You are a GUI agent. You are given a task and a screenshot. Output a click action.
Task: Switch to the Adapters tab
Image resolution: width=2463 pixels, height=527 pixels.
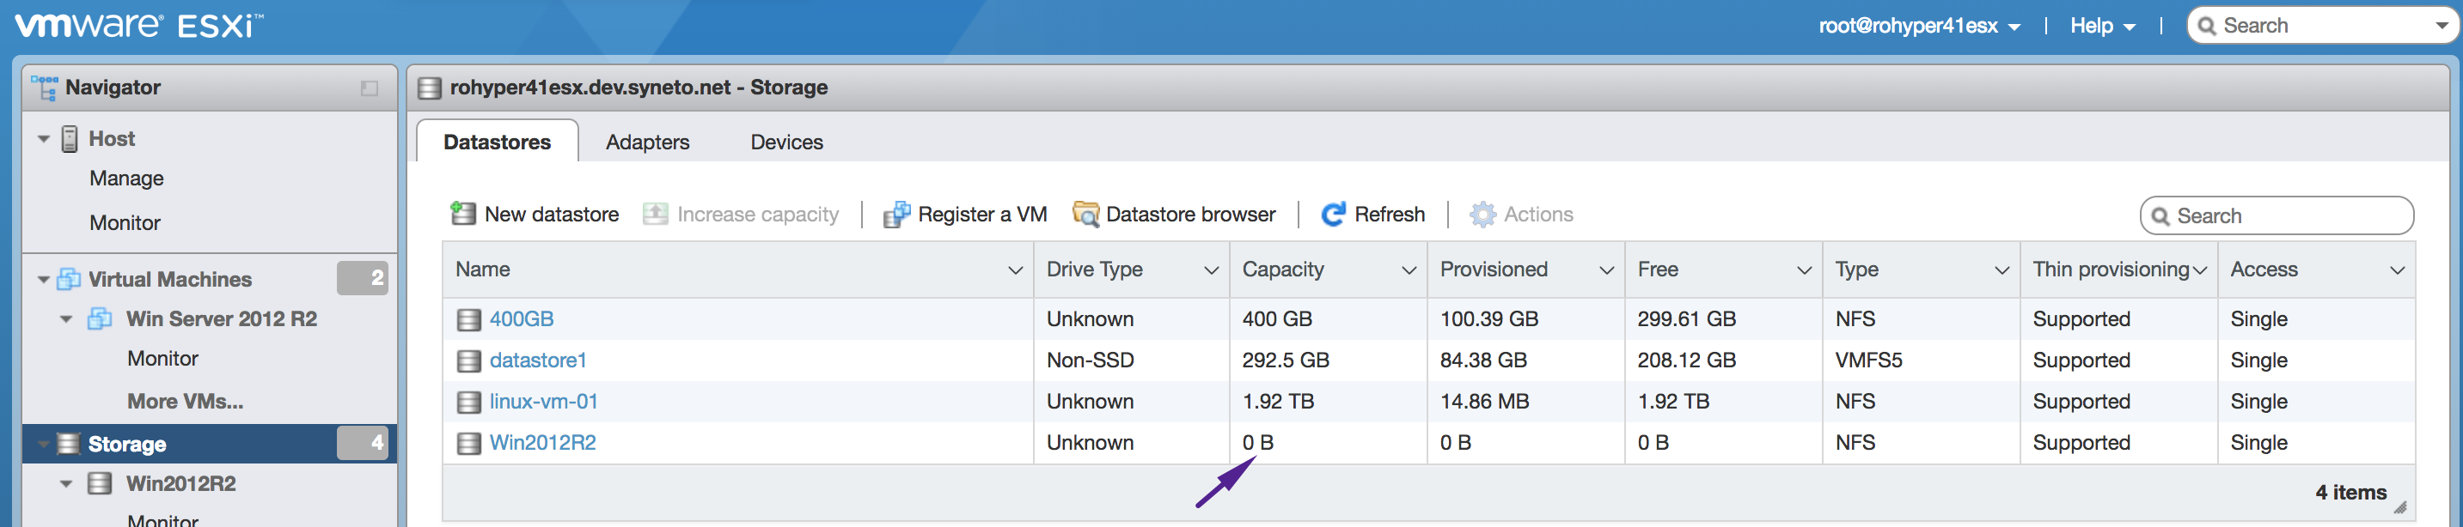tap(647, 142)
